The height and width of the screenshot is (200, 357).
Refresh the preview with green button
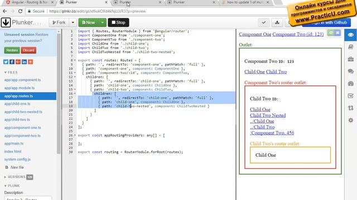point(331,33)
